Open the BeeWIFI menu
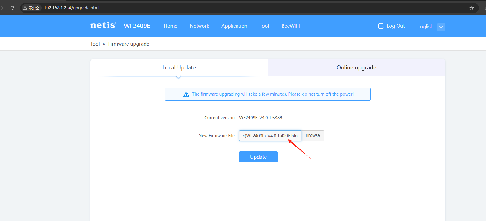 coord(290,26)
